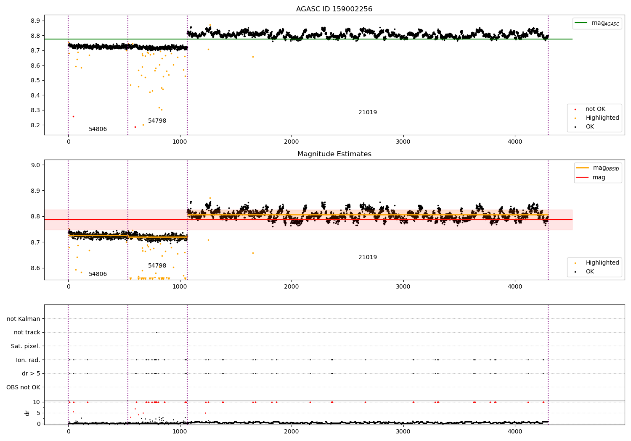Screen dimensions: 631x441
Task: Click the 'not track' row label
Action: [x=27, y=333]
